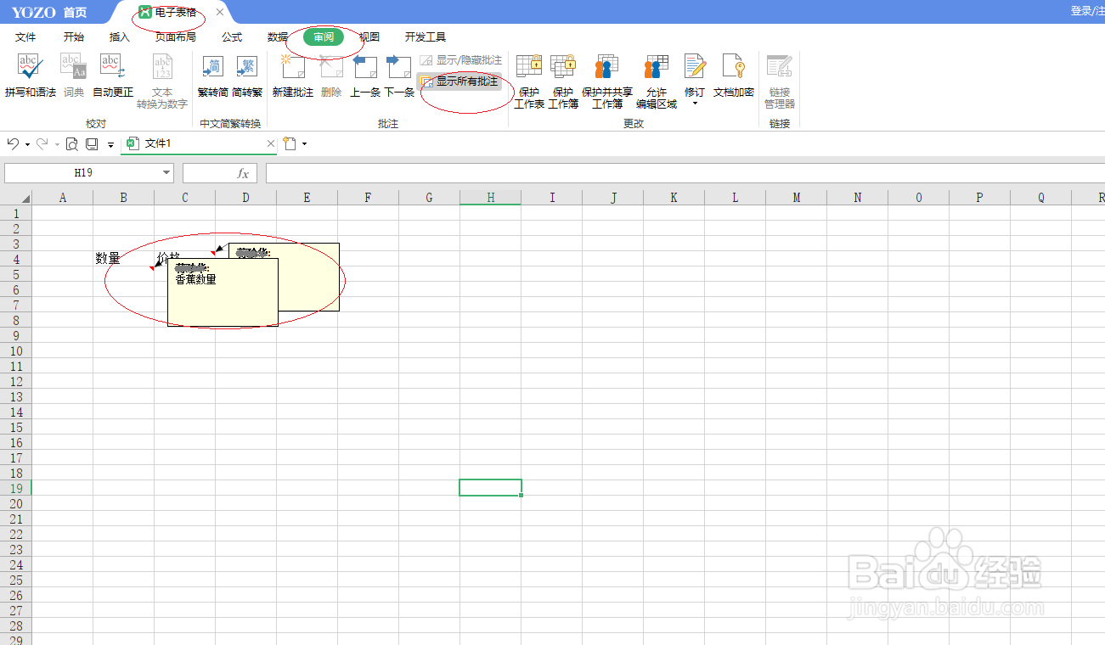This screenshot has width=1105, height=645.
Task: Toggle Show All Comments (显示所有批注)
Action: point(459,81)
